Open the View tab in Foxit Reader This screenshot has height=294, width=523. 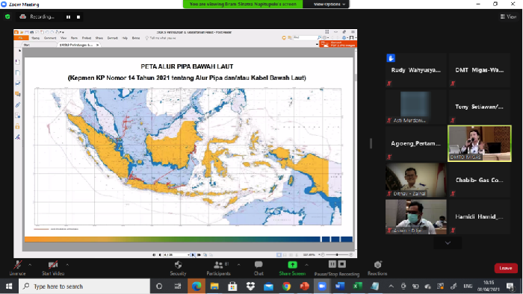click(64, 38)
